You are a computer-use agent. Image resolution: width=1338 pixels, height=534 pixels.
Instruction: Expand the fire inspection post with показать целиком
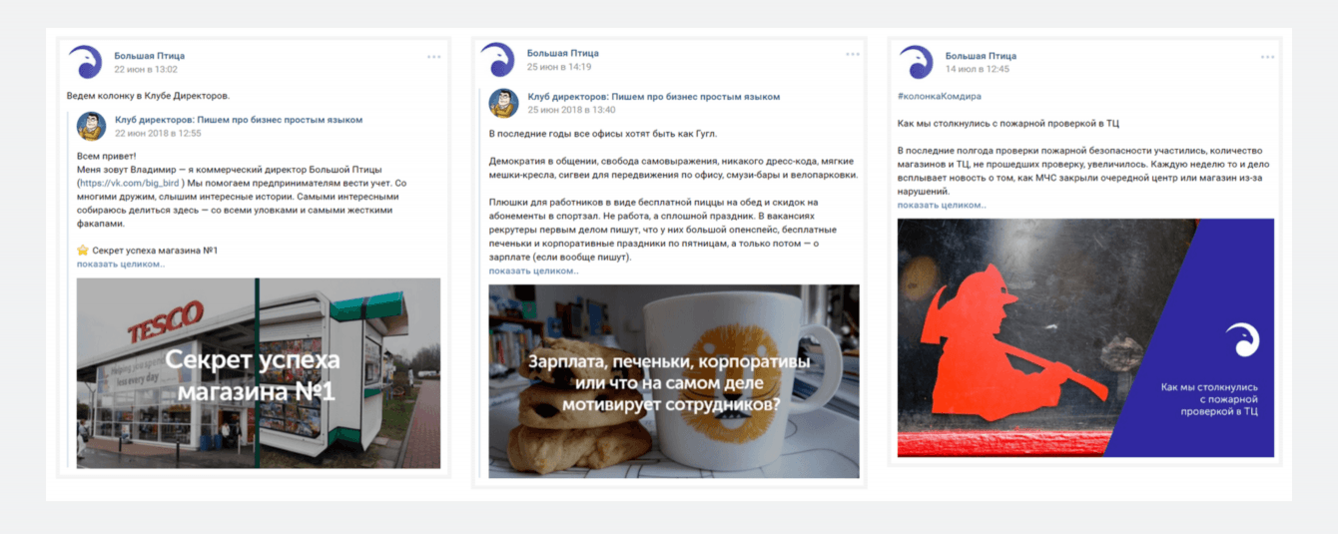point(942,205)
